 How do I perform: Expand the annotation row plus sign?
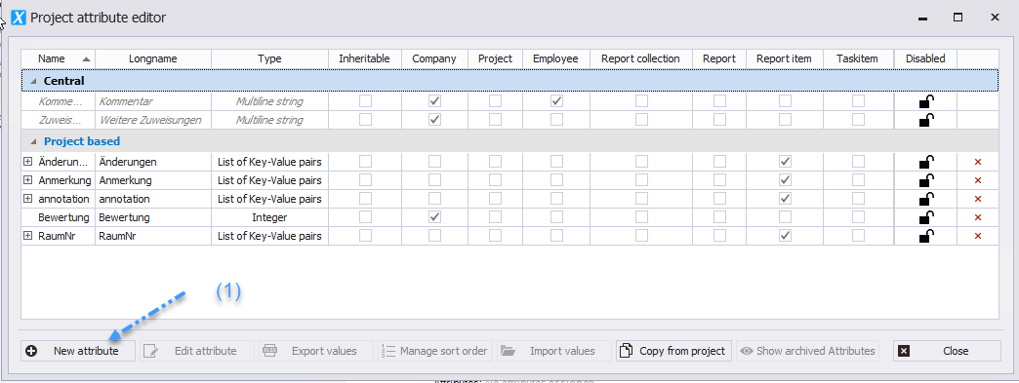tap(27, 199)
